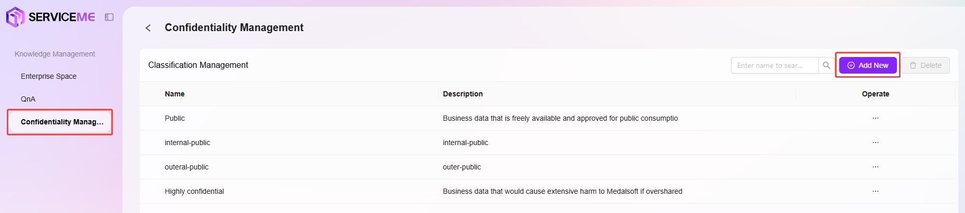Image resolution: width=965 pixels, height=213 pixels.
Task: Click the SERVICEME logo icon
Action: [x=15, y=17]
